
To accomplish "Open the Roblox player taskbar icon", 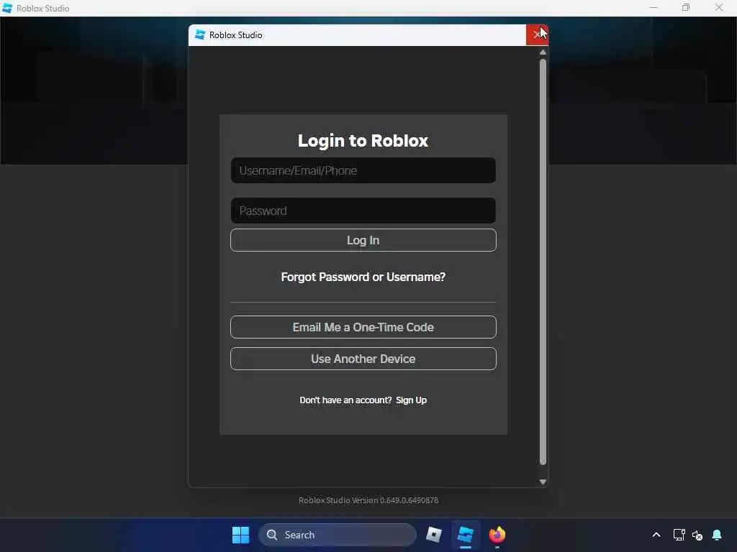I will pos(434,535).
